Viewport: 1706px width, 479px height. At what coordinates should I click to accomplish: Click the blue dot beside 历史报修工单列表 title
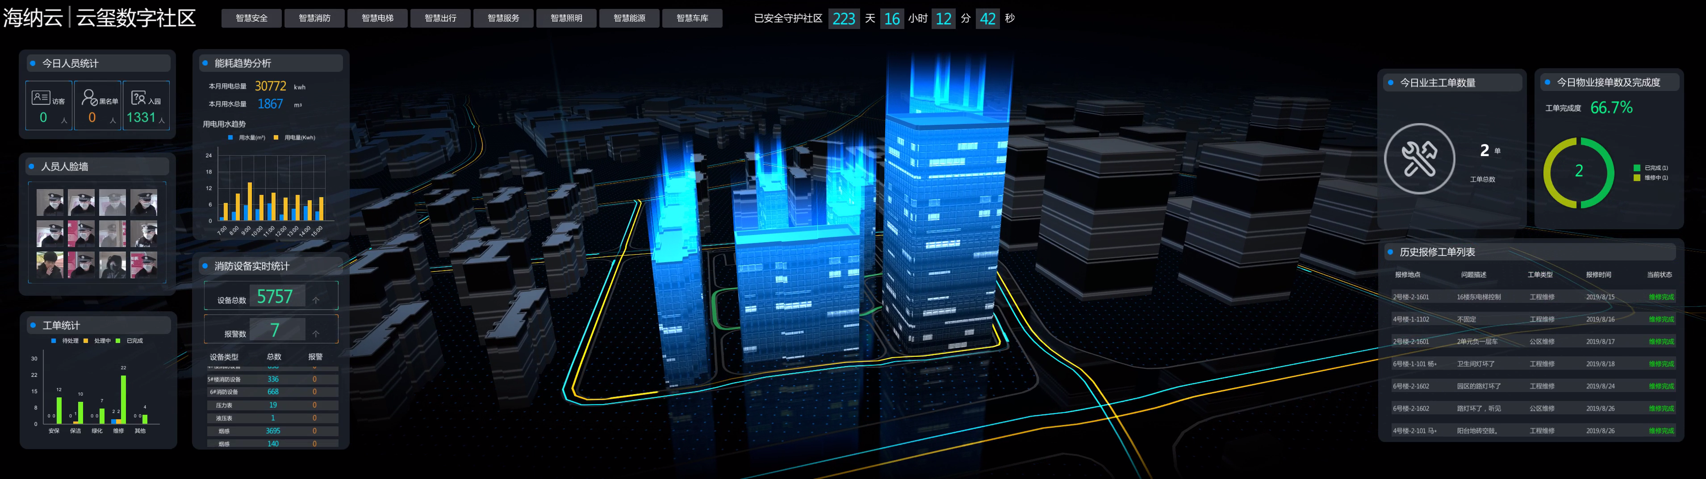point(1390,252)
